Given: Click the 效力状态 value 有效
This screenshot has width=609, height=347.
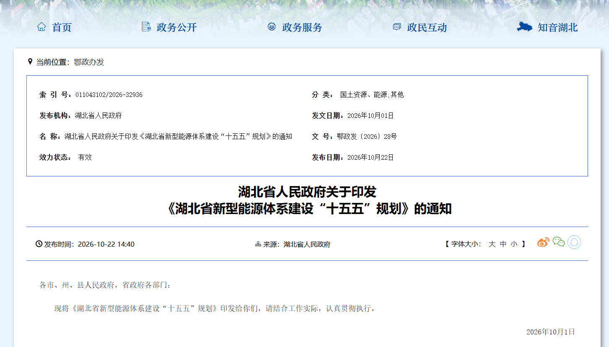Looking at the screenshot, I should [85, 158].
